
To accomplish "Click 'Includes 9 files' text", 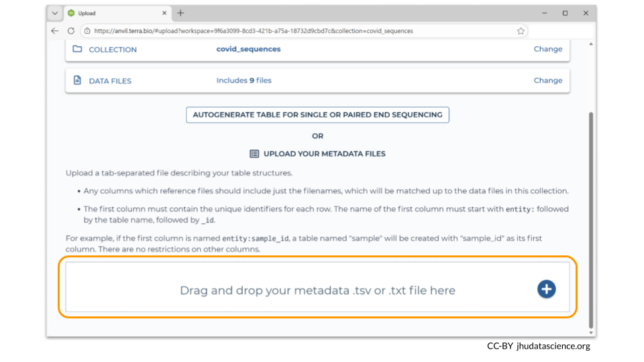I will (244, 80).
